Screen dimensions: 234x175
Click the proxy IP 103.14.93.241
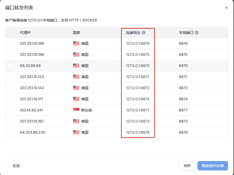pyautogui.click(x=31, y=110)
